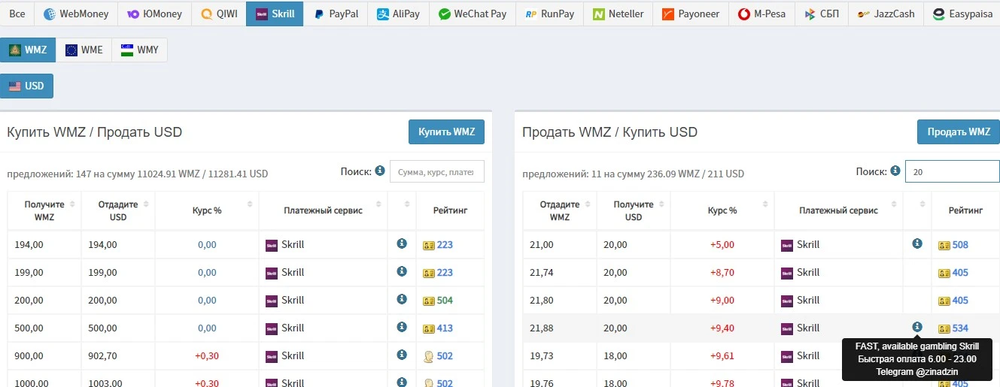Open the PayPal tab
Viewport: 1000px width, 387px height.
(x=336, y=14)
